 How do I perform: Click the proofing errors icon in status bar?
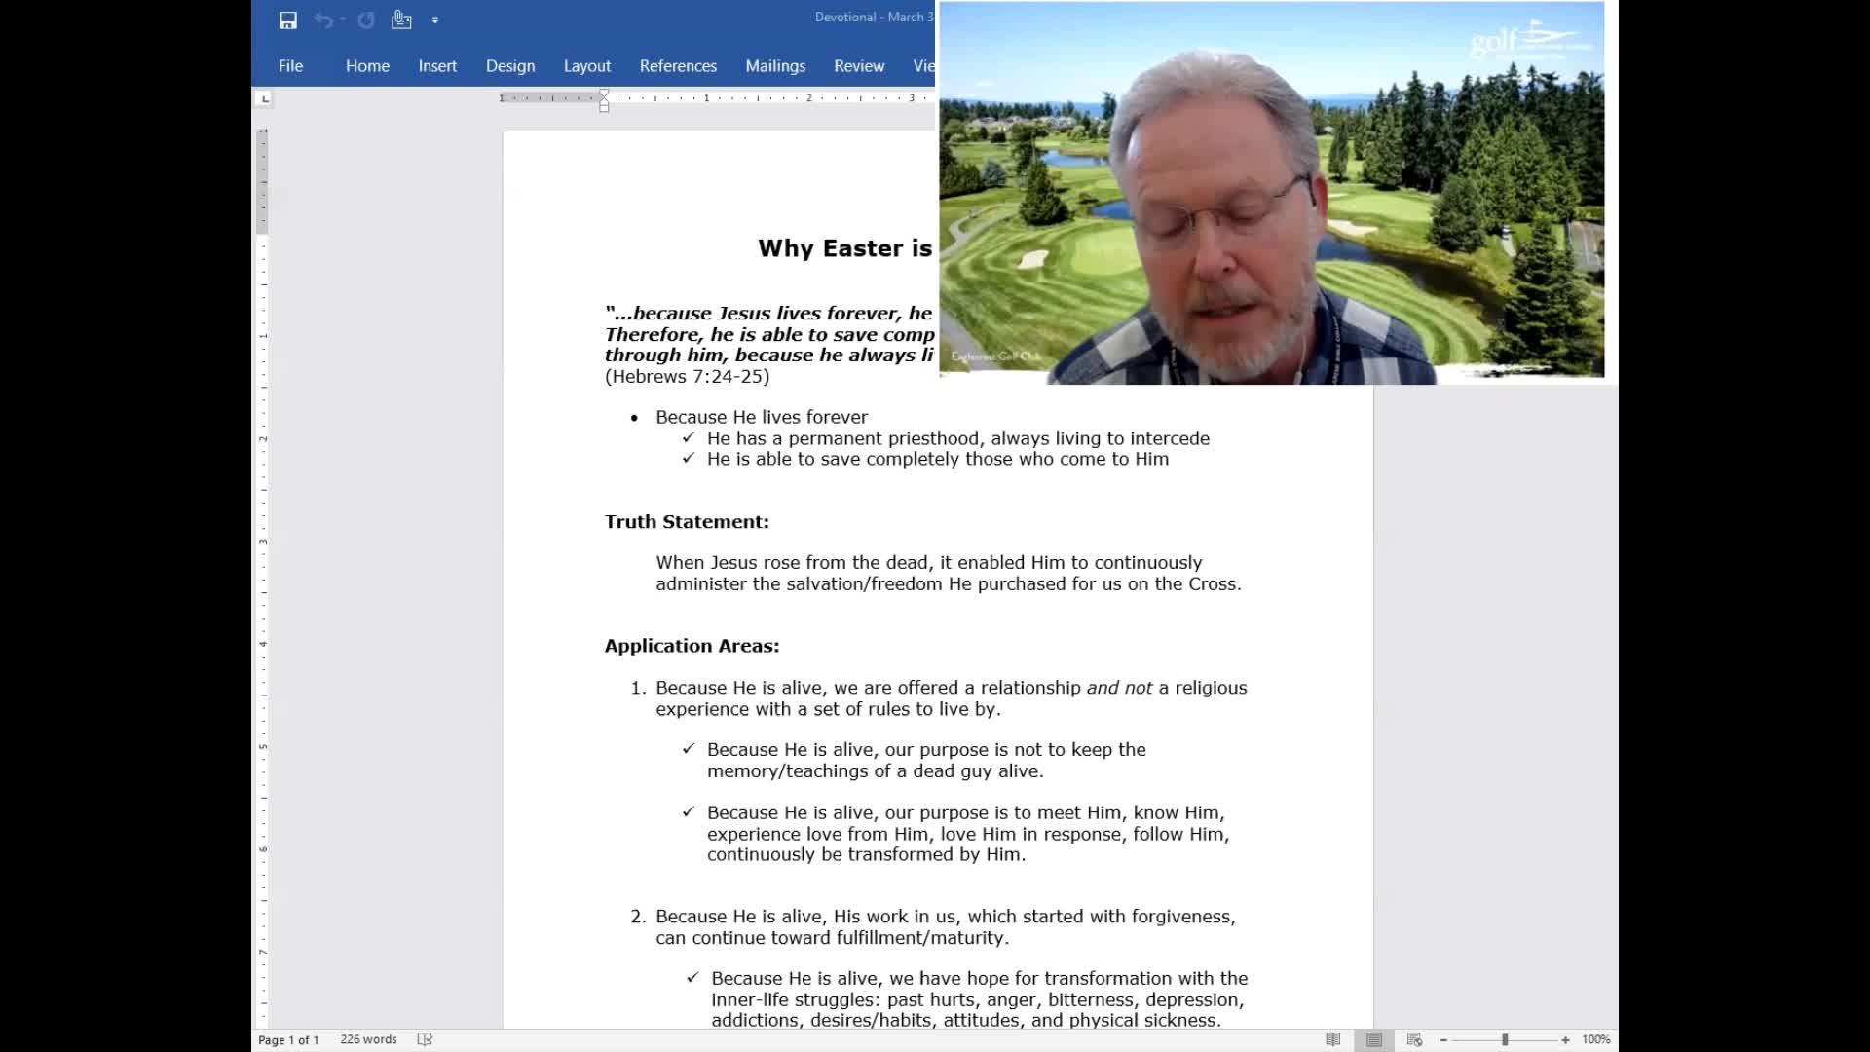(x=425, y=1039)
